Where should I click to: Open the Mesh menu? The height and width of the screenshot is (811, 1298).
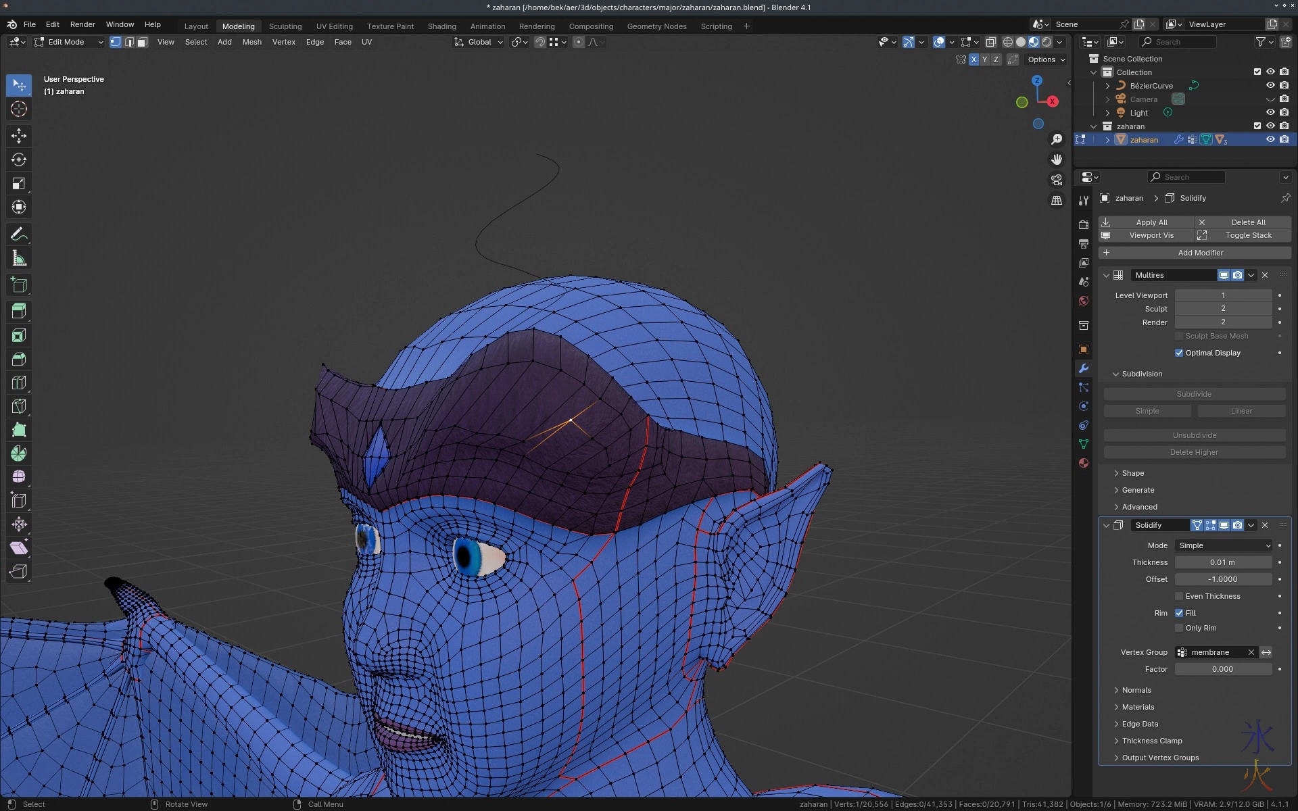click(x=251, y=42)
